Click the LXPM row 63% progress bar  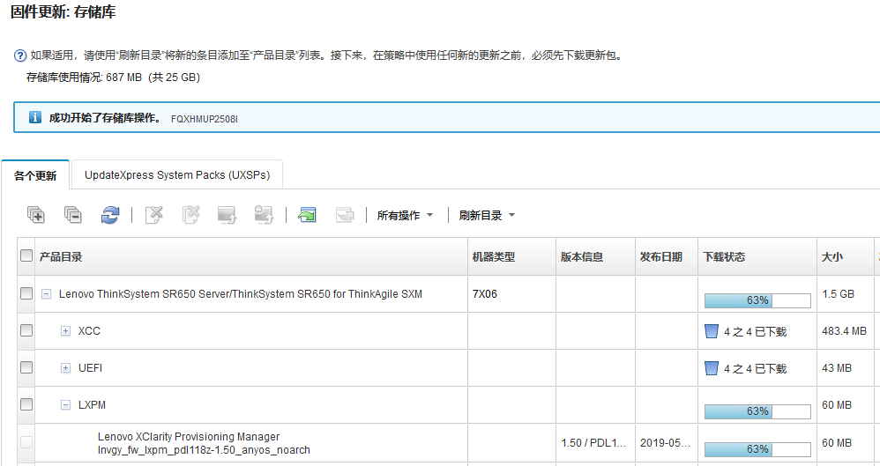pyautogui.click(x=757, y=411)
